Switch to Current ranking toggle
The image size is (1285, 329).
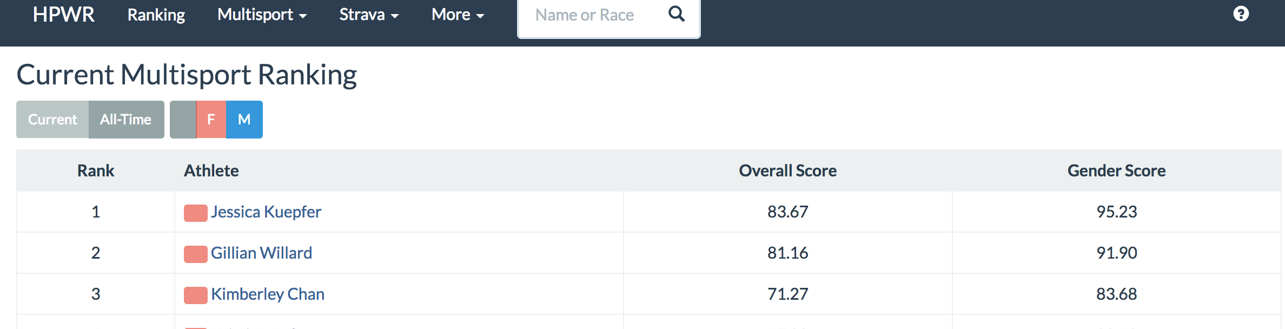[x=52, y=120]
